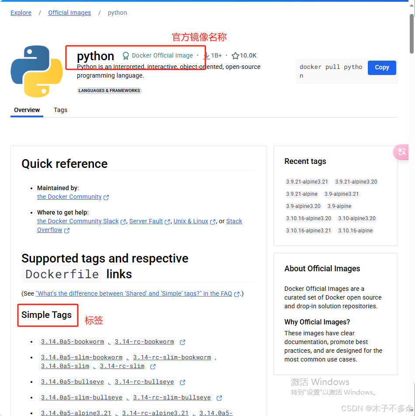Select recent tag 3.9-alpine3.21
415x416 pixels.
[341, 194]
